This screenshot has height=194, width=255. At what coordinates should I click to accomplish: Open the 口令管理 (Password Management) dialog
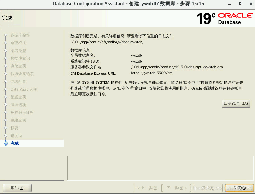click(236, 103)
